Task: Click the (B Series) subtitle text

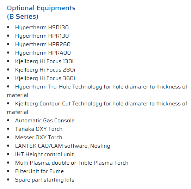Action: tap(23, 17)
